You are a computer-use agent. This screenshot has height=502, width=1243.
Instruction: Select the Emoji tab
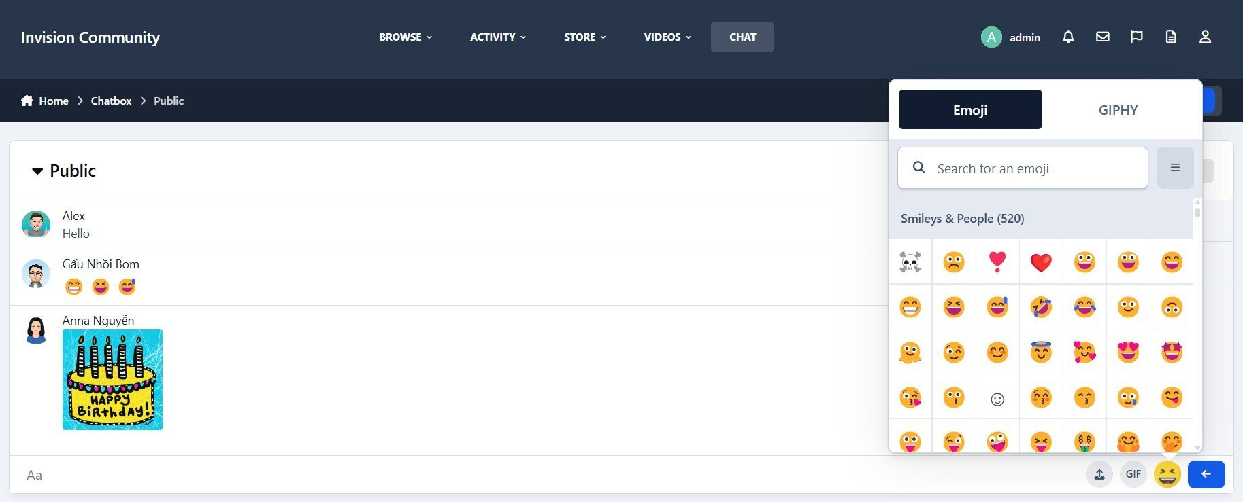tap(969, 110)
